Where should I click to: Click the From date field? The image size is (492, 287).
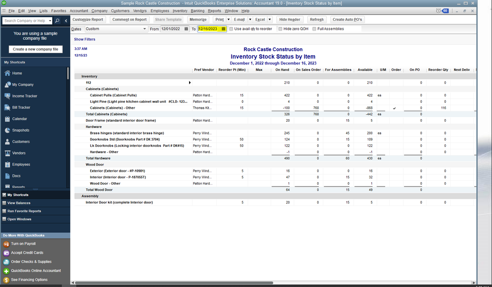(x=172, y=29)
